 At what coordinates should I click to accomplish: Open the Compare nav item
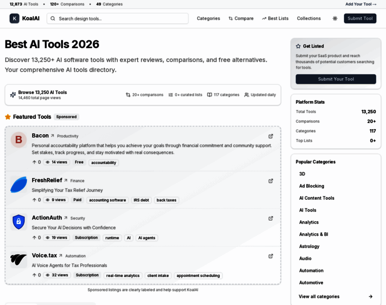(241, 18)
